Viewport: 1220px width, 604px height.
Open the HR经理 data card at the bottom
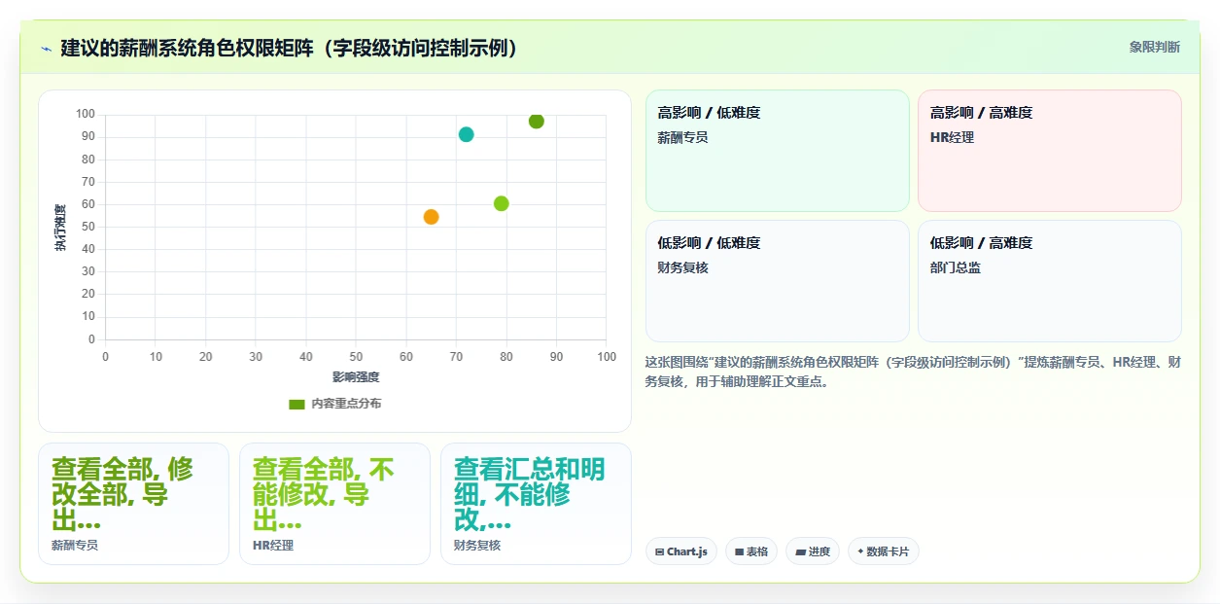(x=334, y=504)
